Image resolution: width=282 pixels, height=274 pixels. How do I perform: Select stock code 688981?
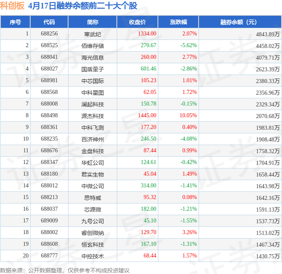tap(49, 81)
